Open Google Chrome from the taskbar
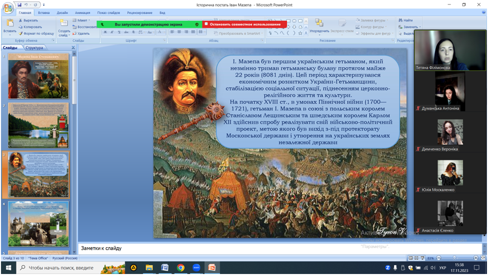Image resolution: width=488 pixels, height=275 pixels. [180, 268]
